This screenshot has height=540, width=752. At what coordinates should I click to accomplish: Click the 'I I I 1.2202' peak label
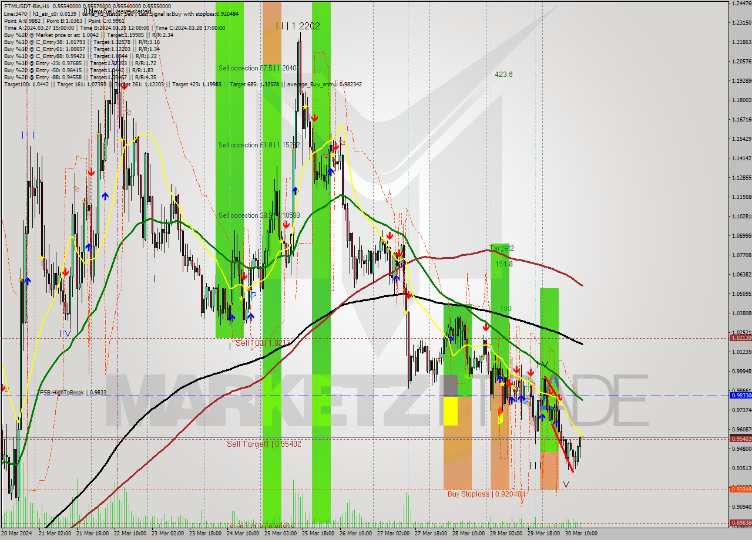coord(298,26)
